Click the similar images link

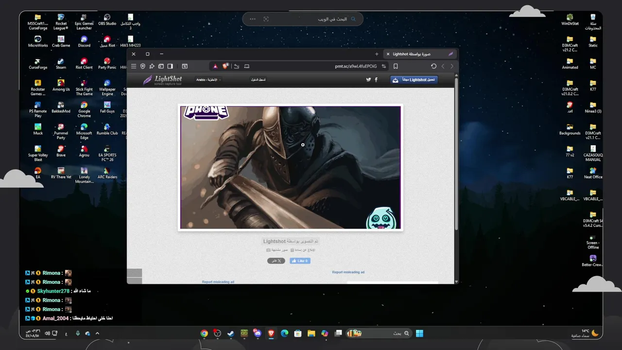click(277, 250)
